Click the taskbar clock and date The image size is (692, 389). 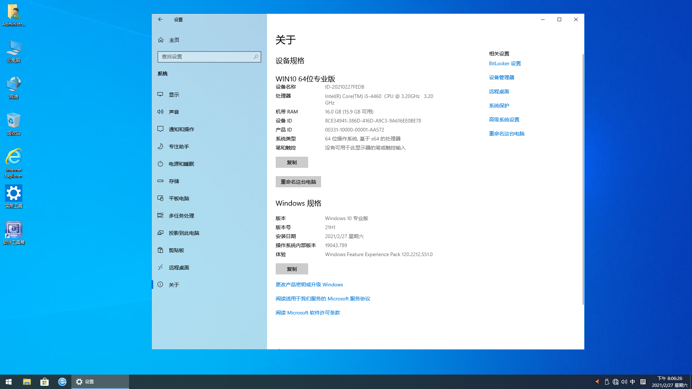(670, 382)
